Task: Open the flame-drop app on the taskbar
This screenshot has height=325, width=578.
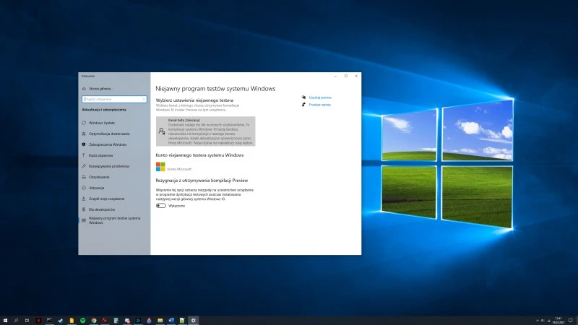Action: [x=149, y=321]
